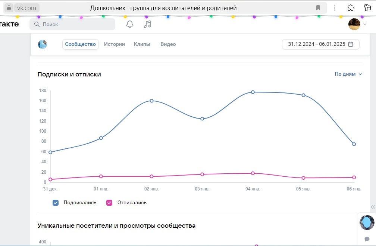Uncheck the Подписались checkbox

pyautogui.click(x=56, y=203)
